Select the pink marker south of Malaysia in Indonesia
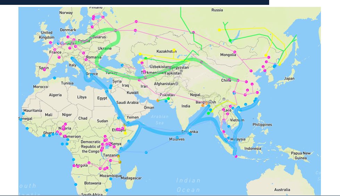 tap(236, 156)
